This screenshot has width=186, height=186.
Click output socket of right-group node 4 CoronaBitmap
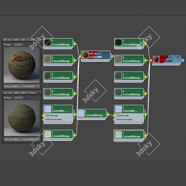coord(145,94)
